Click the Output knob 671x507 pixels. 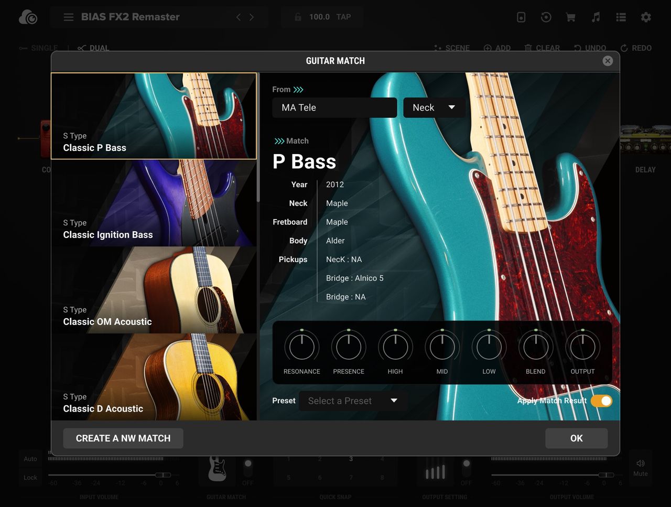pyautogui.click(x=582, y=347)
